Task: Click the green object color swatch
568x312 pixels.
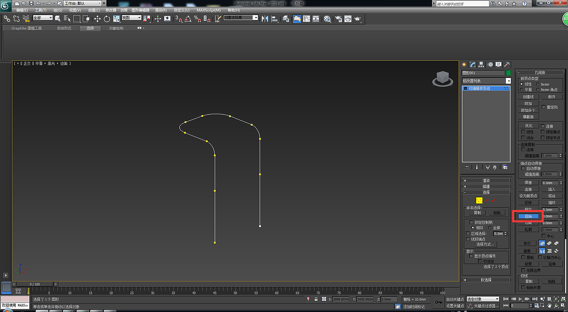Action: [x=509, y=73]
